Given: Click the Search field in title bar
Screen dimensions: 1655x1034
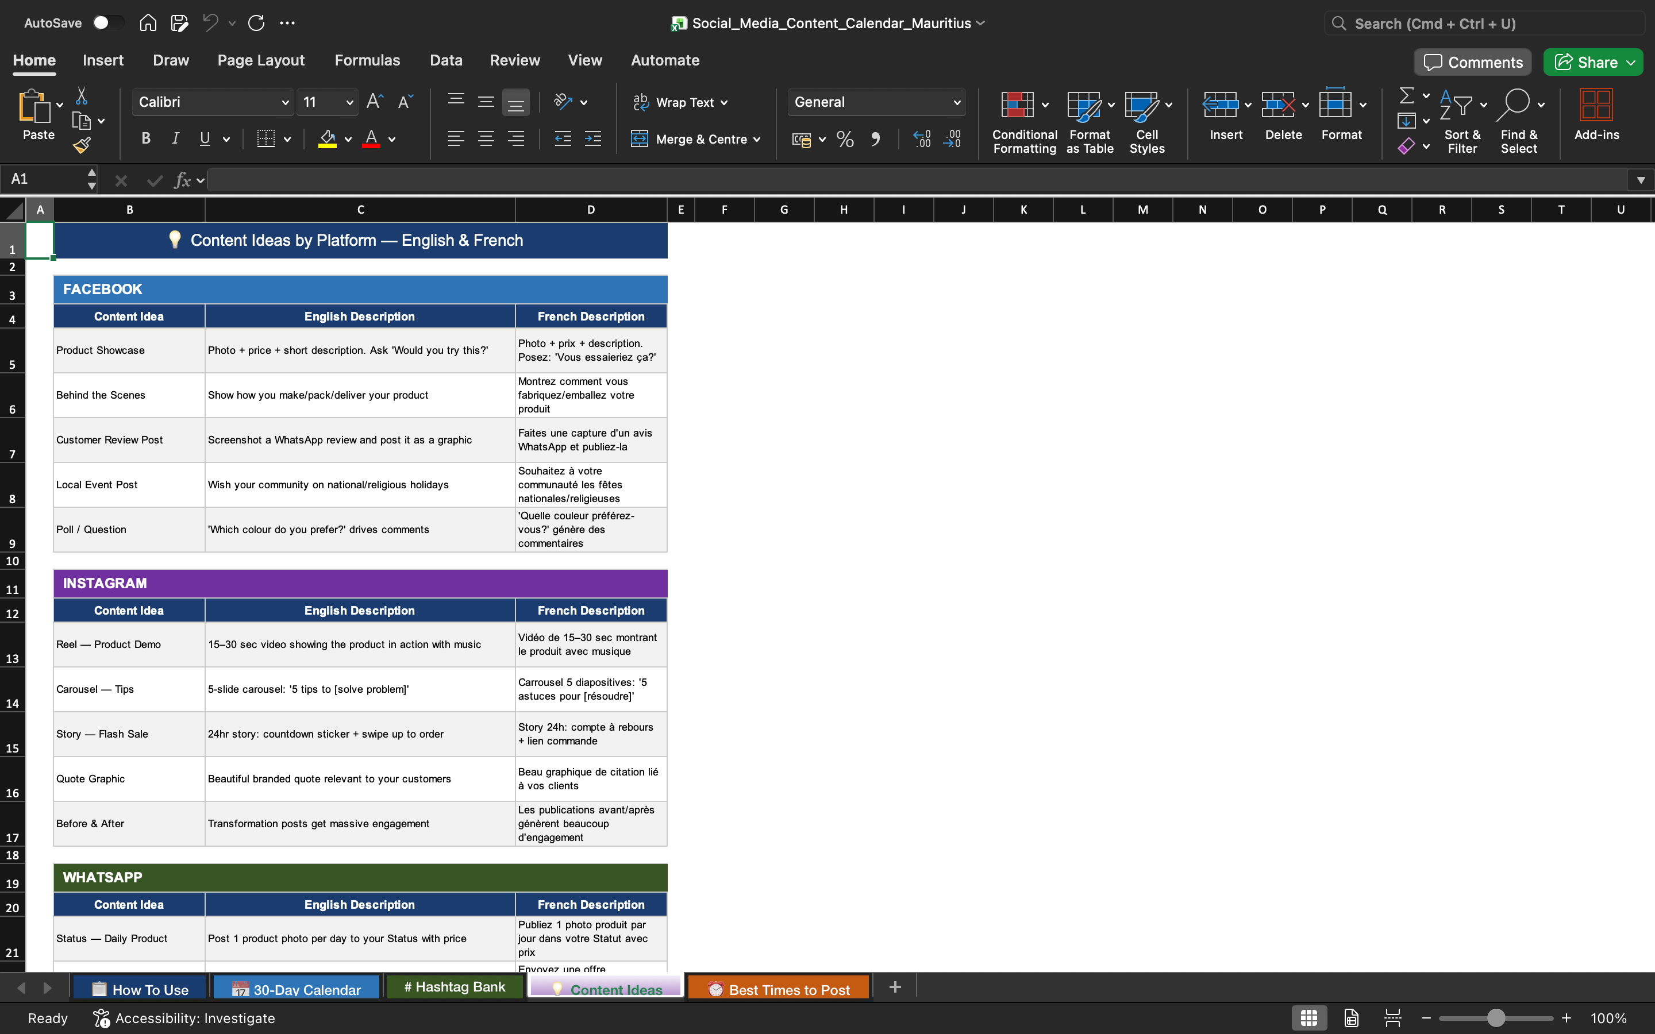Looking at the screenshot, I should tap(1484, 23).
